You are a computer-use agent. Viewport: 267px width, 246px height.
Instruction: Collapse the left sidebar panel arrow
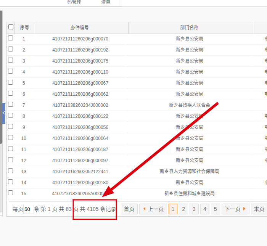pos(3,113)
